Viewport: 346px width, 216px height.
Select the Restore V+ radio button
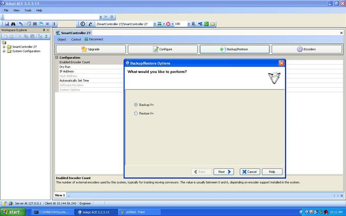point(136,113)
